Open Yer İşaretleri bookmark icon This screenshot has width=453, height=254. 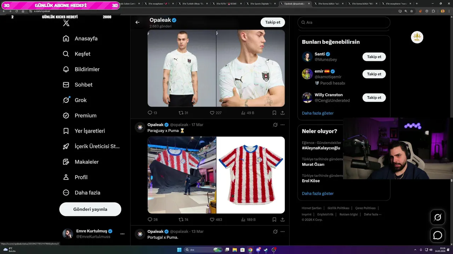66,131
